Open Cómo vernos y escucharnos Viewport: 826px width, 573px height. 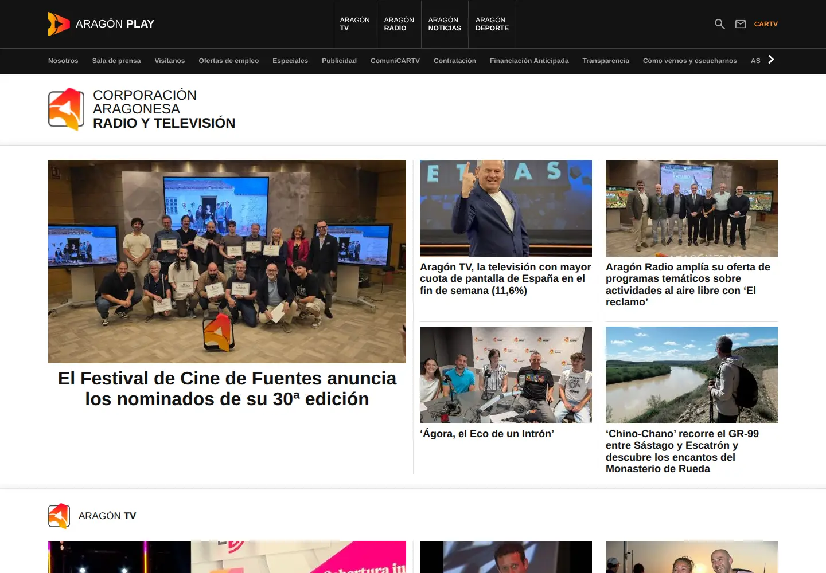click(690, 61)
